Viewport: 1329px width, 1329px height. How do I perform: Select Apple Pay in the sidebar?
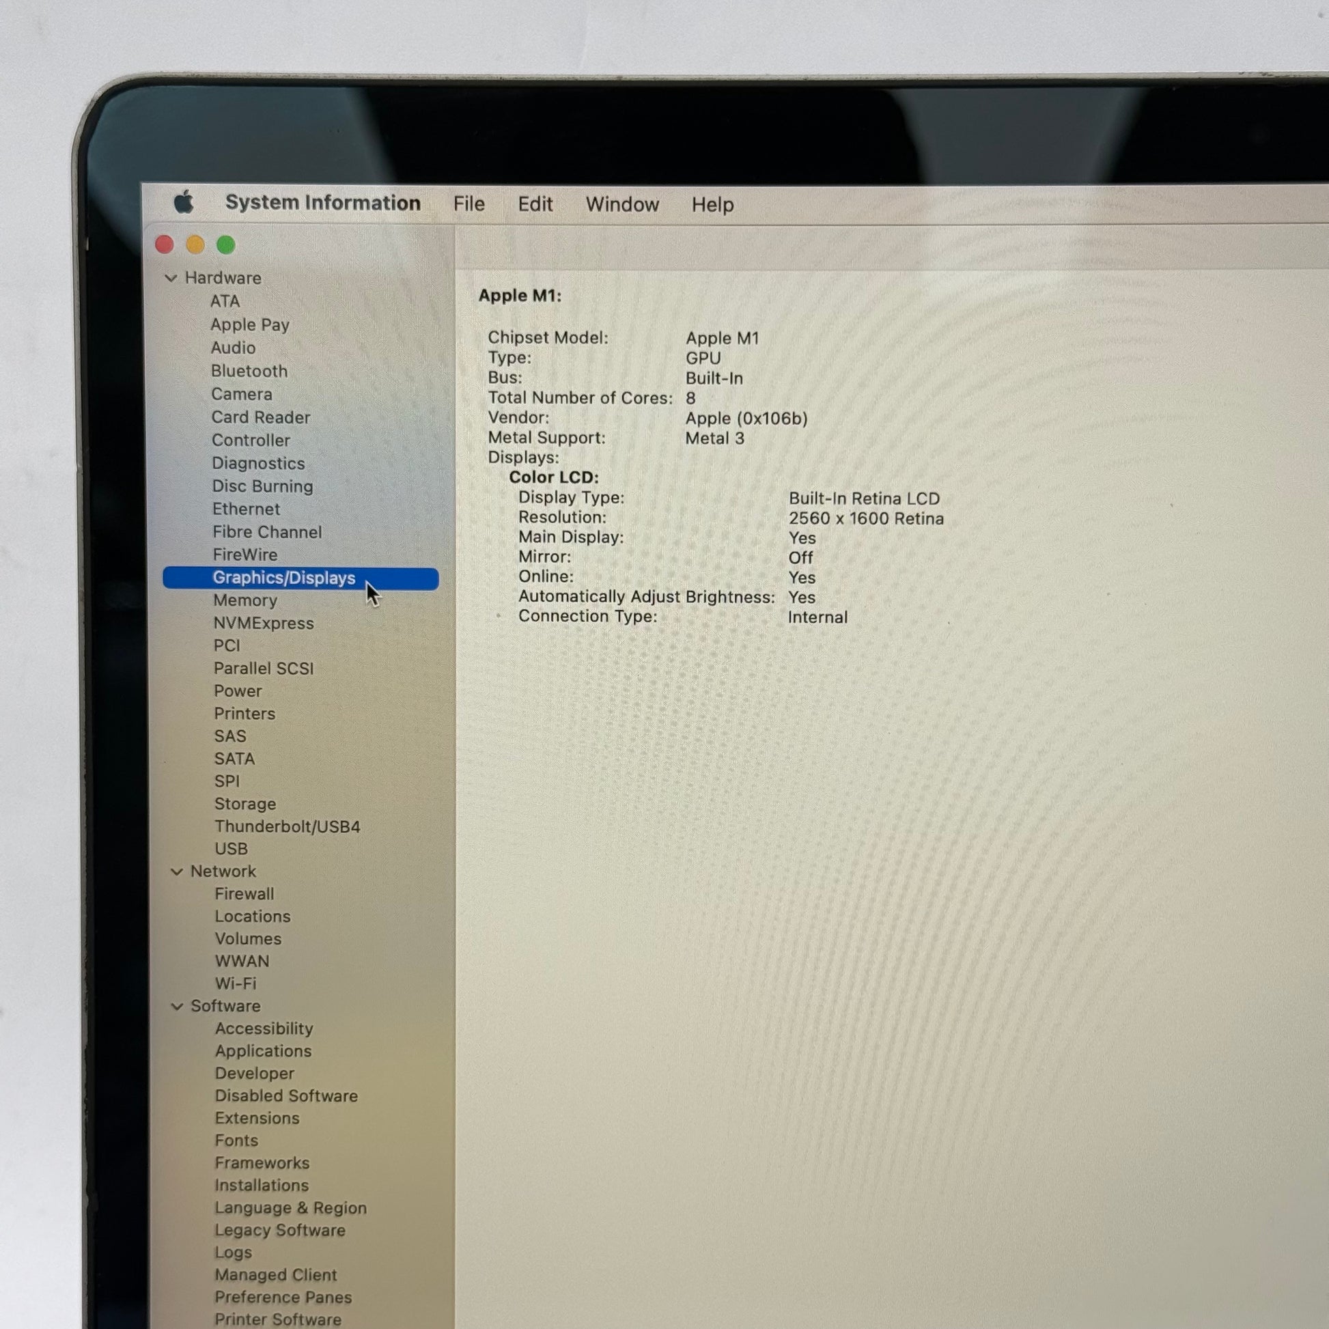coord(250,324)
